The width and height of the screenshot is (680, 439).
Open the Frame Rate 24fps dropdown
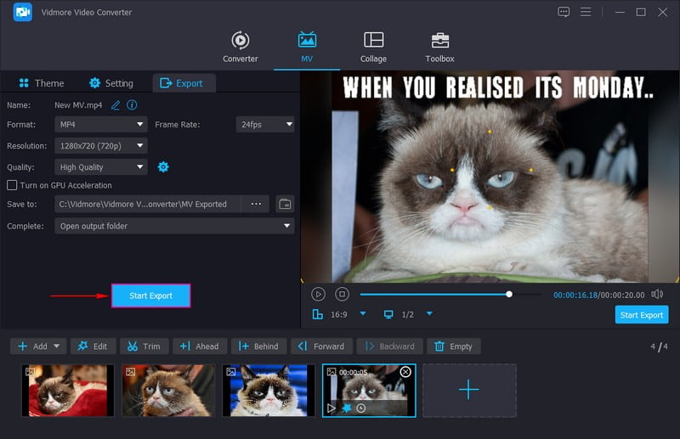coord(264,125)
